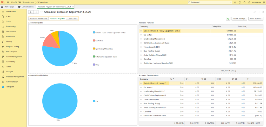Open Purchasing section in sidebar
Viewport: 266px width, 127px height.
pyautogui.click(x=11, y=27)
